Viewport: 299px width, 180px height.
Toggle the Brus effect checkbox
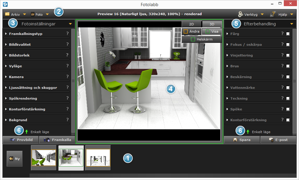click(288, 66)
